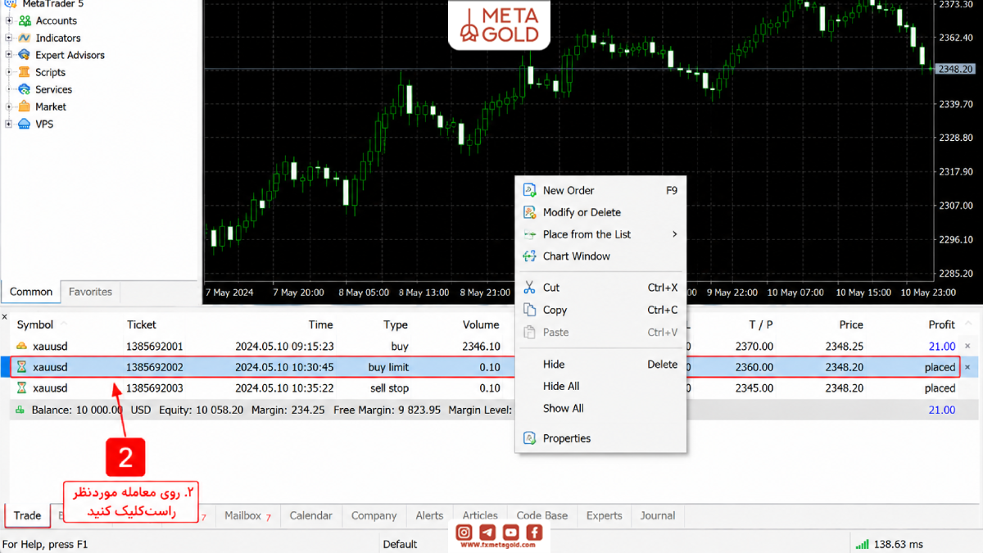Image resolution: width=983 pixels, height=553 pixels.
Task: Expand the Scripts tree node
Action: pos(9,72)
